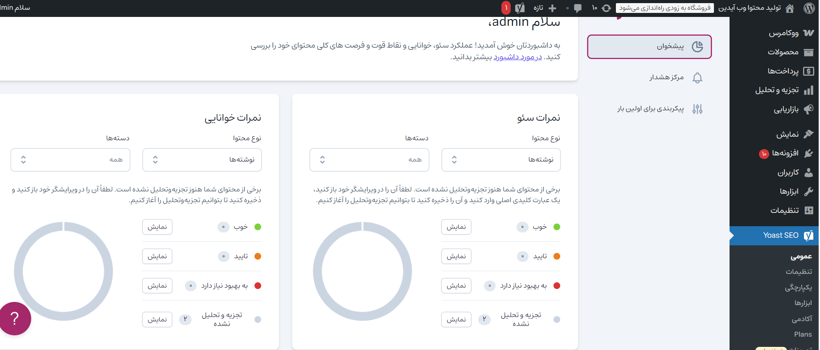Click the Payments (پرداخت‌ها) dollar icon
Image resolution: width=820 pixels, height=350 pixels.
808,71
